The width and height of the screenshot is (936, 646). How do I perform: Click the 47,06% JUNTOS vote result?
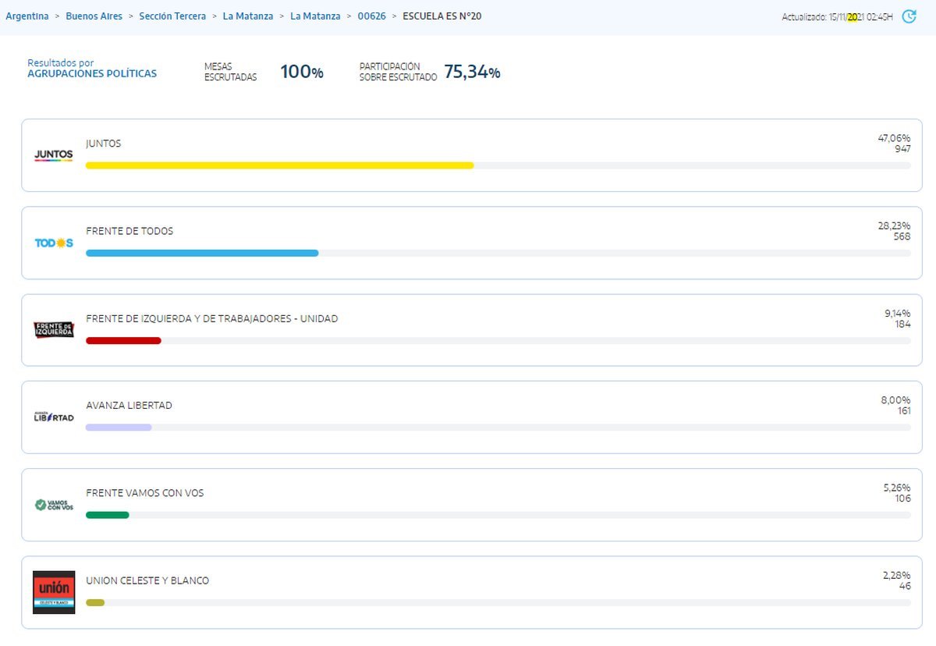(x=894, y=138)
